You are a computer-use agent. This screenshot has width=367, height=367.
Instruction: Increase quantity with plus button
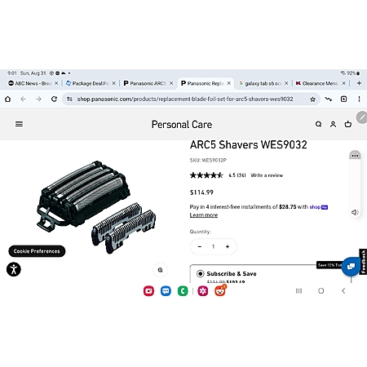pos(228,246)
